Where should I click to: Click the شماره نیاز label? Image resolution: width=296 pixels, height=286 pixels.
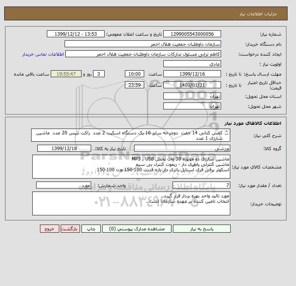coord(271,34)
